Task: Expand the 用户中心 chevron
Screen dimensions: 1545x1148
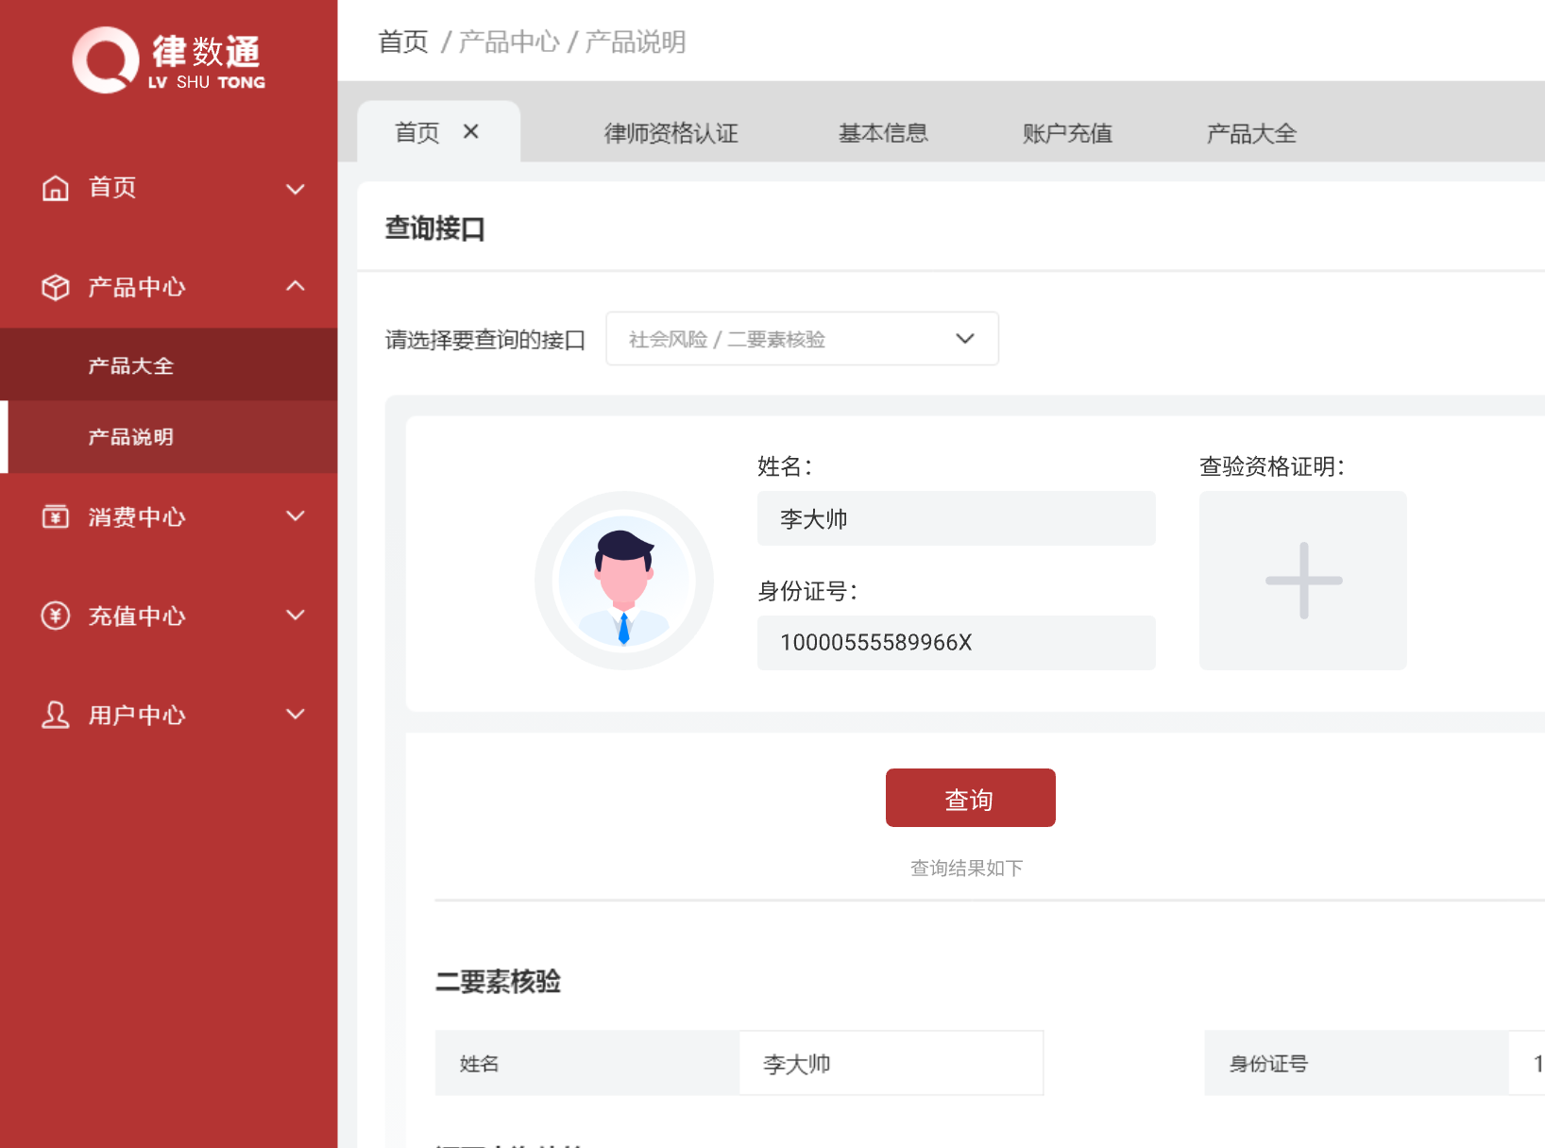Action: click(296, 715)
